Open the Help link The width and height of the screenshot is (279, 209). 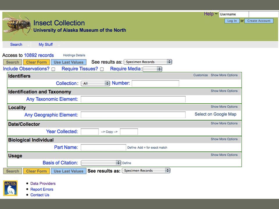click(x=209, y=14)
